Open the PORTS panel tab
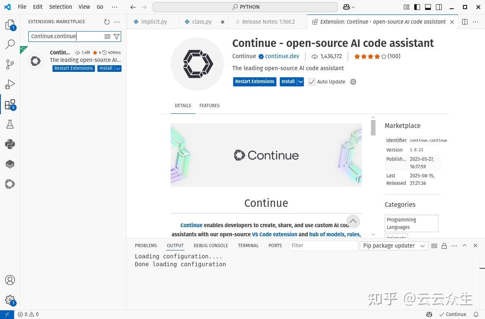The width and height of the screenshot is (485, 319). pyautogui.click(x=275, y=245)
